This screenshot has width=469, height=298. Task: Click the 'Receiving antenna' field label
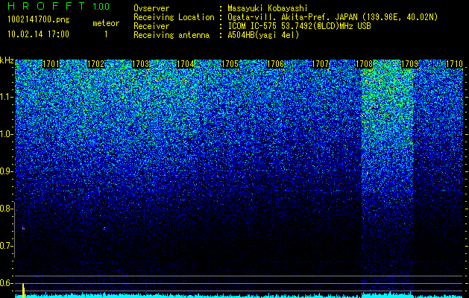(171, 35)
